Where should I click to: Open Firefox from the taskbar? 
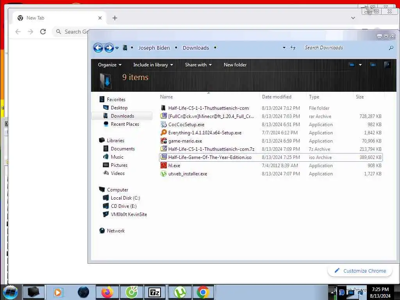coord(107,292)
